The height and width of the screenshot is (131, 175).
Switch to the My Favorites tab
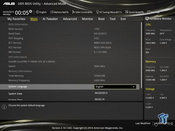pos(16,19)
